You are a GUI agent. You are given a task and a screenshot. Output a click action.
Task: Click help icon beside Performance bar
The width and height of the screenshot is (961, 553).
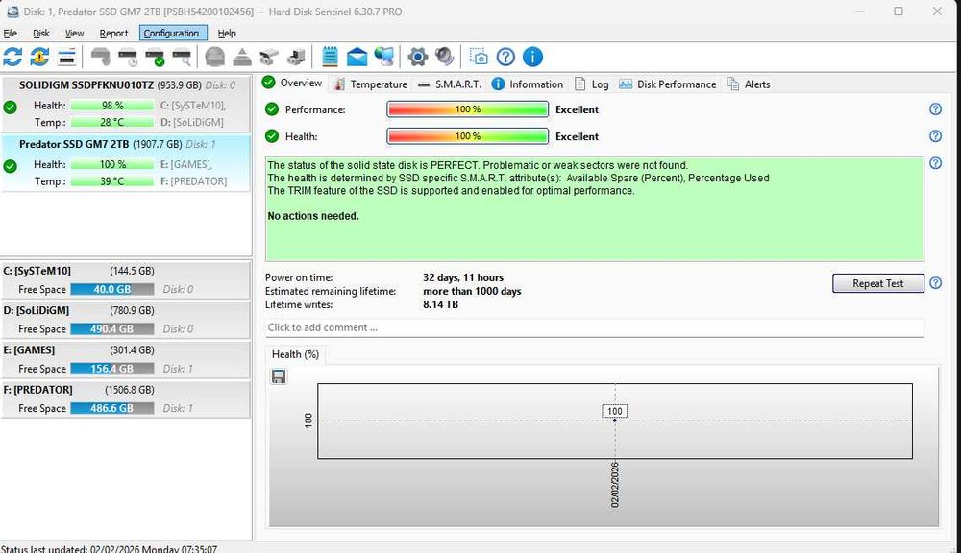[x=935, y=109]
